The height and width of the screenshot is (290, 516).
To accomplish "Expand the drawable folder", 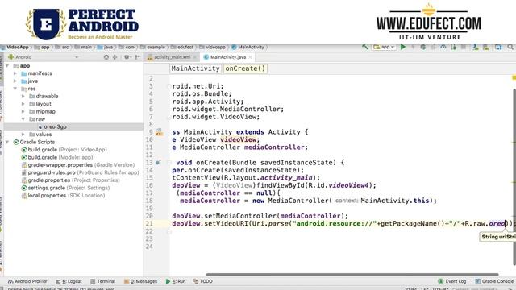I will pyautogui.click(x=23, y=97).
